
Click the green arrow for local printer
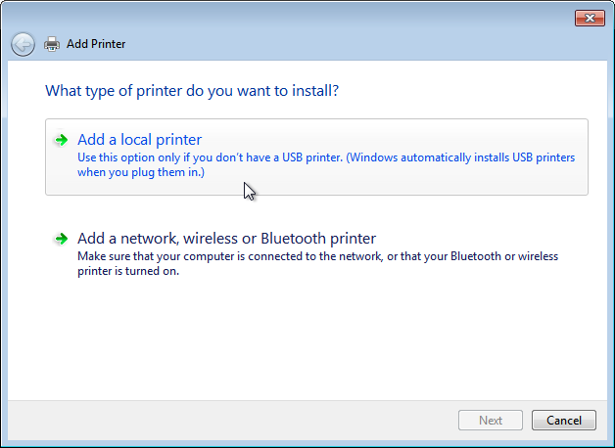61,140
